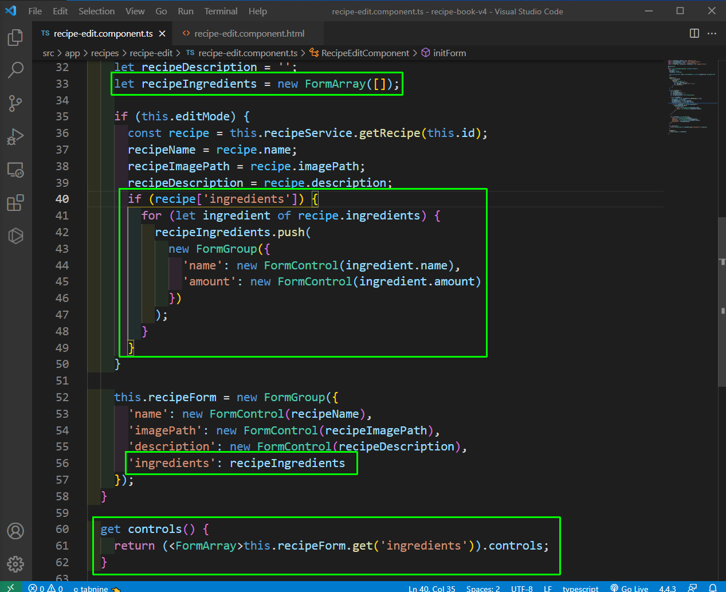Image resolution: width=726 pixels, height=592 pixels.
Task: Click the minimap code overview
Action: coord(691,96)
